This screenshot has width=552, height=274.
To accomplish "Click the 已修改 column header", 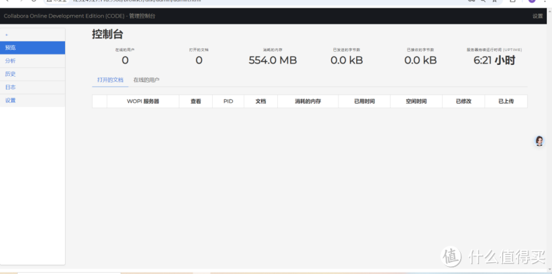I will (463, 102).
